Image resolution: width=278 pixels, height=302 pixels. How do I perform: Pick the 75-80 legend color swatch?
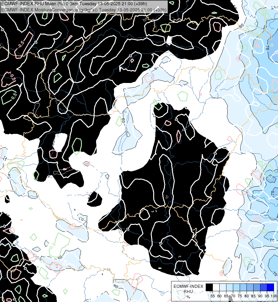(x=243, y=287)
